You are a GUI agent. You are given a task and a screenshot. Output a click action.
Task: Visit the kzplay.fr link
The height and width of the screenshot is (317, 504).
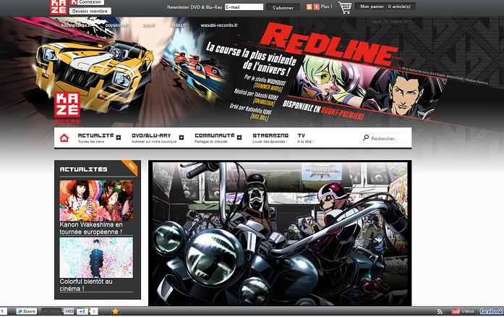[178, 25]
